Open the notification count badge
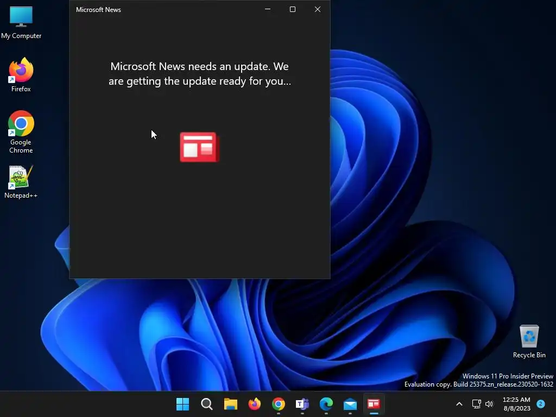 pos(541,403)
